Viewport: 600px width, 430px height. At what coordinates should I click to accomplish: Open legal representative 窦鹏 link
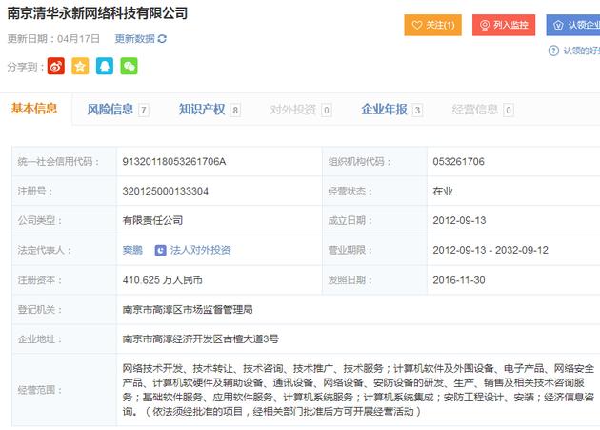point(132,250)
